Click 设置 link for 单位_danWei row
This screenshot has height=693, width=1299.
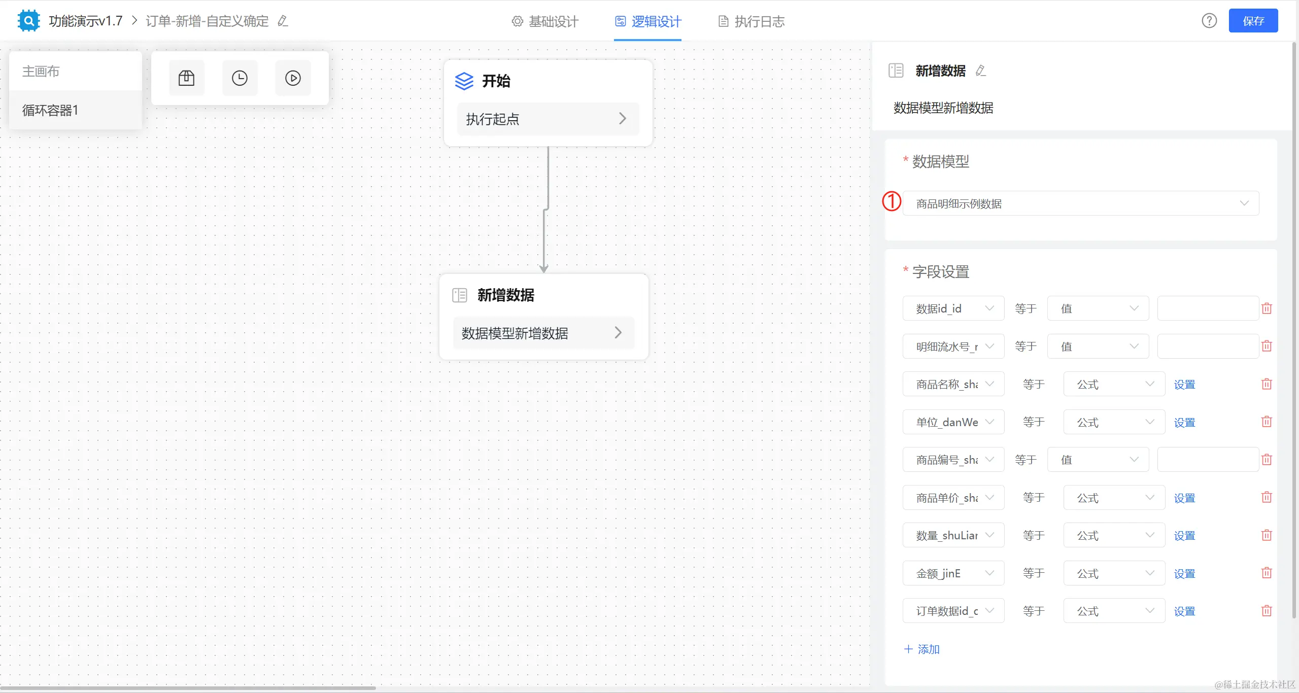pos(1184,422)
